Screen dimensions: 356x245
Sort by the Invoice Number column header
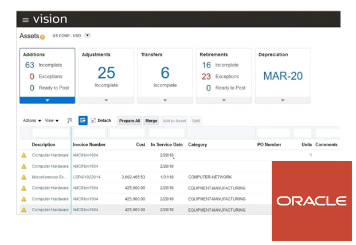tap(89, 145)
